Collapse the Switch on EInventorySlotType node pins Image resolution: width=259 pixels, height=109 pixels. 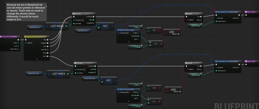37,59
